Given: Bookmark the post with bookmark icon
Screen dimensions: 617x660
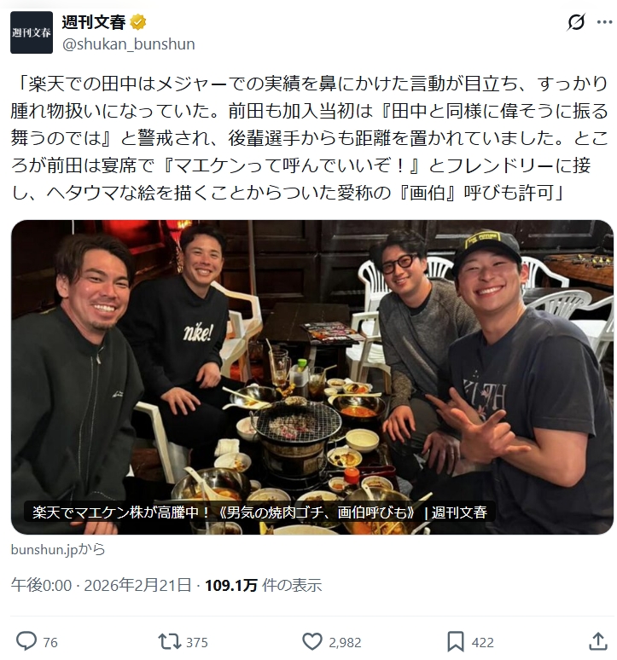Looking at the screenshot, I should pyautogui.click(x=455, y=642).
